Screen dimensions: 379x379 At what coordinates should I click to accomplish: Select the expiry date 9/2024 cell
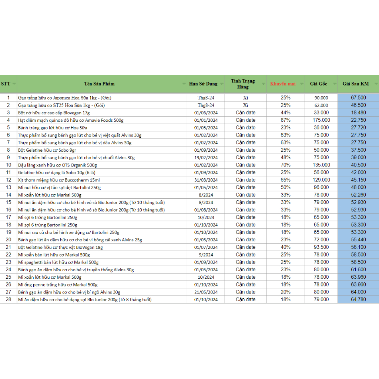206,255
